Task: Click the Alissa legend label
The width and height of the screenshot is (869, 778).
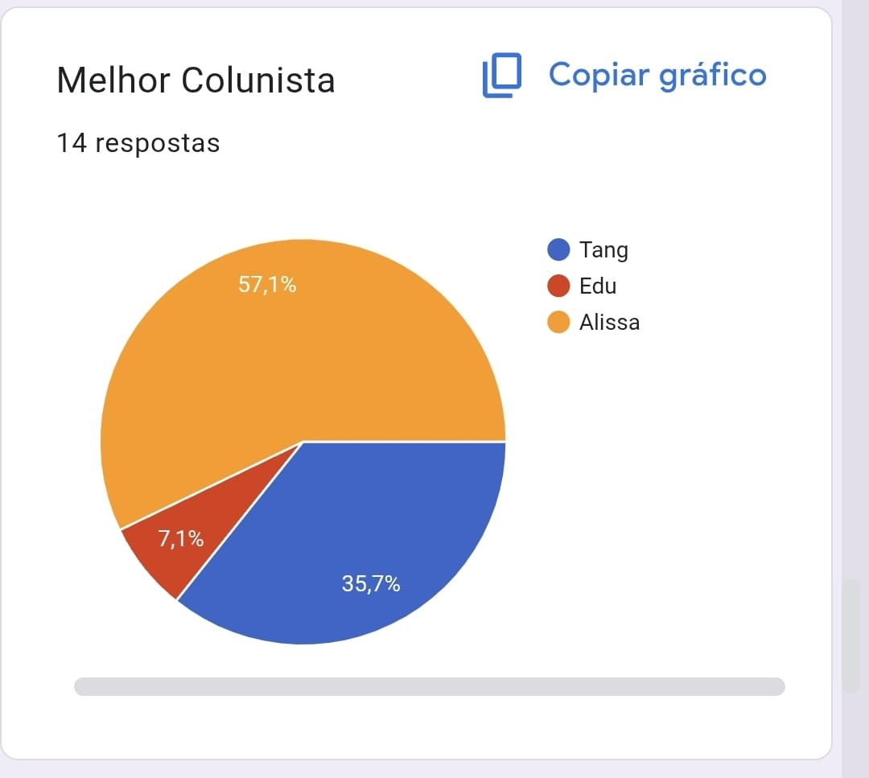Action: click(609, 322)
